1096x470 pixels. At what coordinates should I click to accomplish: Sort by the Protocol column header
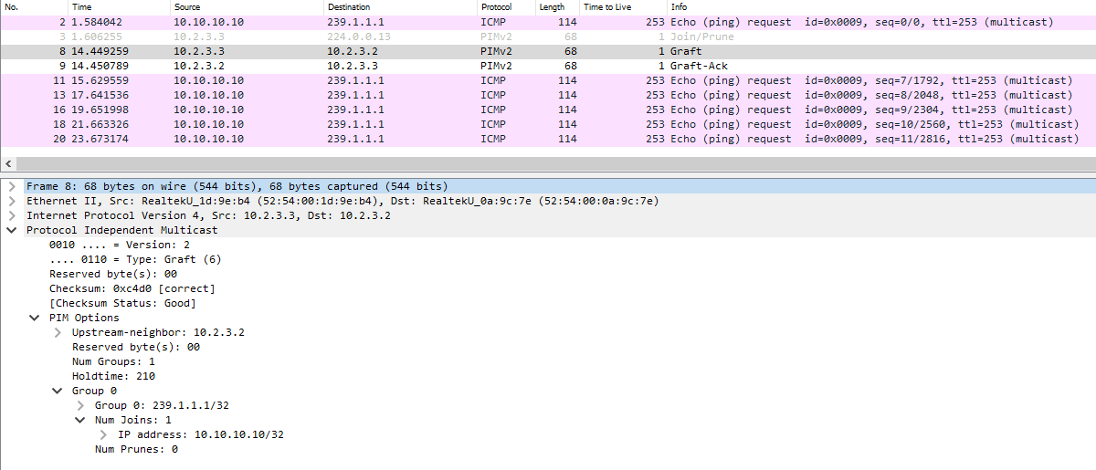(496, 6)
